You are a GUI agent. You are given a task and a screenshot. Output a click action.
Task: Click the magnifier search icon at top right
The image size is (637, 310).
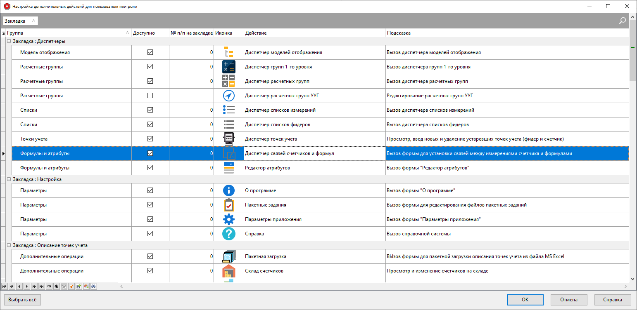(x=623, y=20)
